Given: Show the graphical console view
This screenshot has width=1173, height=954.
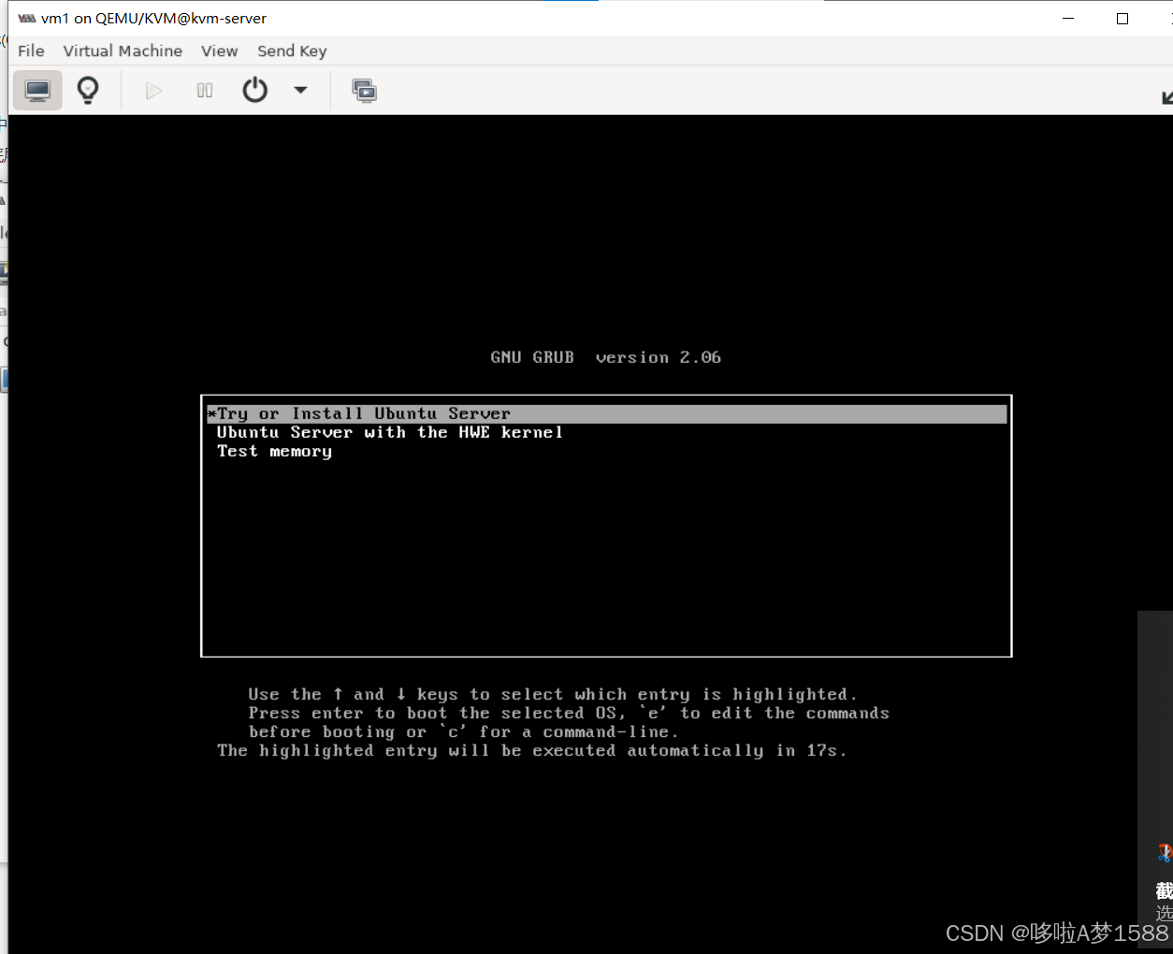Looking at the screenshot, I should point(37,91).
